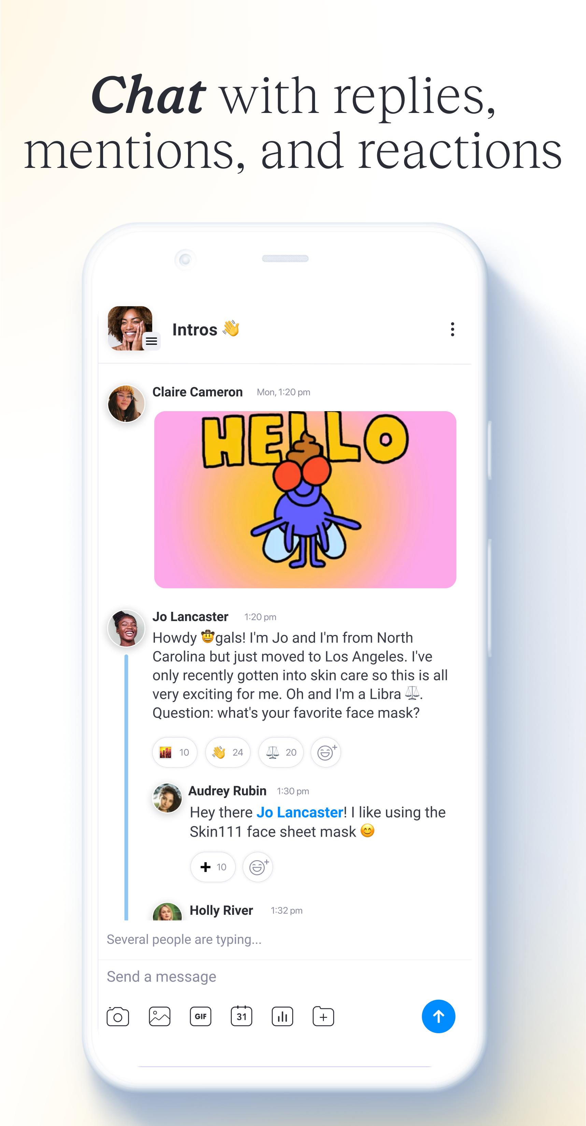The height and width of the screenshot is (1126, 586).
Task: Attach a file with the folder plus icon
Action: (324, 1017)
